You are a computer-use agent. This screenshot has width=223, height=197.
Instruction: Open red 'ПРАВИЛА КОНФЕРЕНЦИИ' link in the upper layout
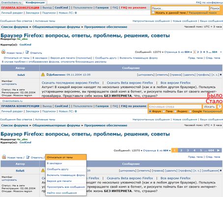click(x=20, y=7)
